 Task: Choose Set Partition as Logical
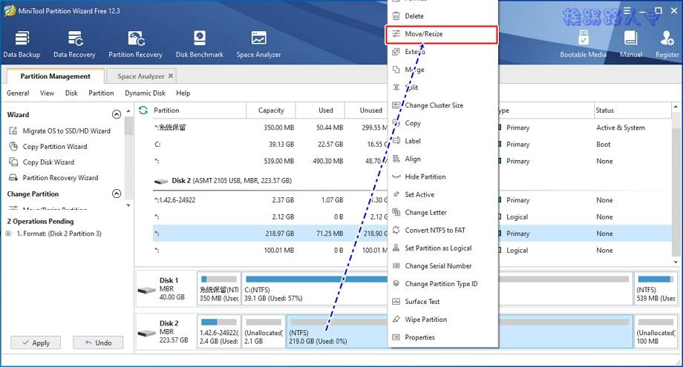(442, 248)
